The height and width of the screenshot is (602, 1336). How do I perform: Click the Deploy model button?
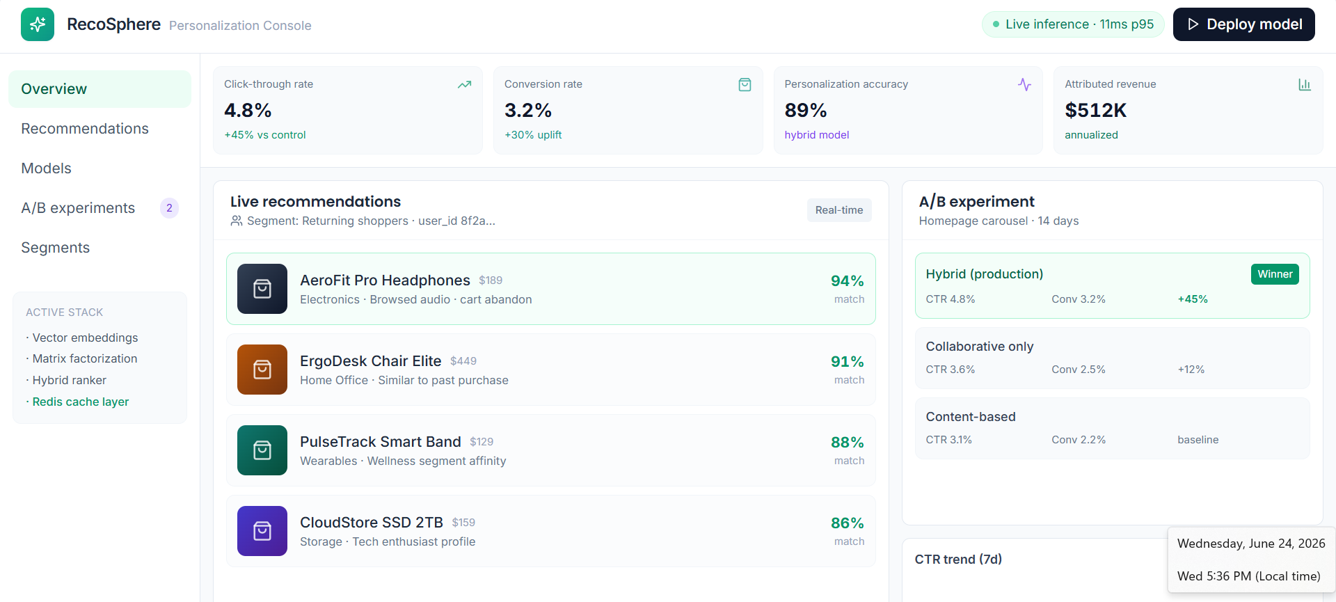1243,24
